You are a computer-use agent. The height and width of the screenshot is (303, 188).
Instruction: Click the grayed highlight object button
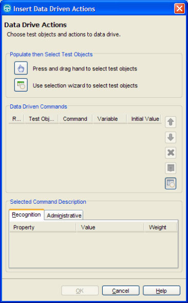[171, 168]
